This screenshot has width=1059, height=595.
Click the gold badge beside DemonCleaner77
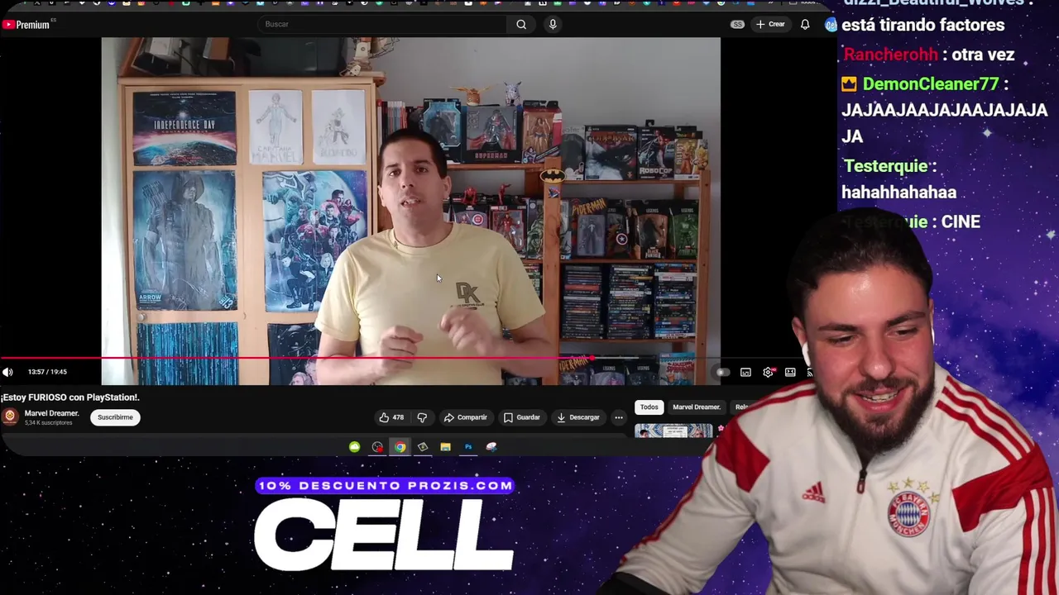[849, 83]
